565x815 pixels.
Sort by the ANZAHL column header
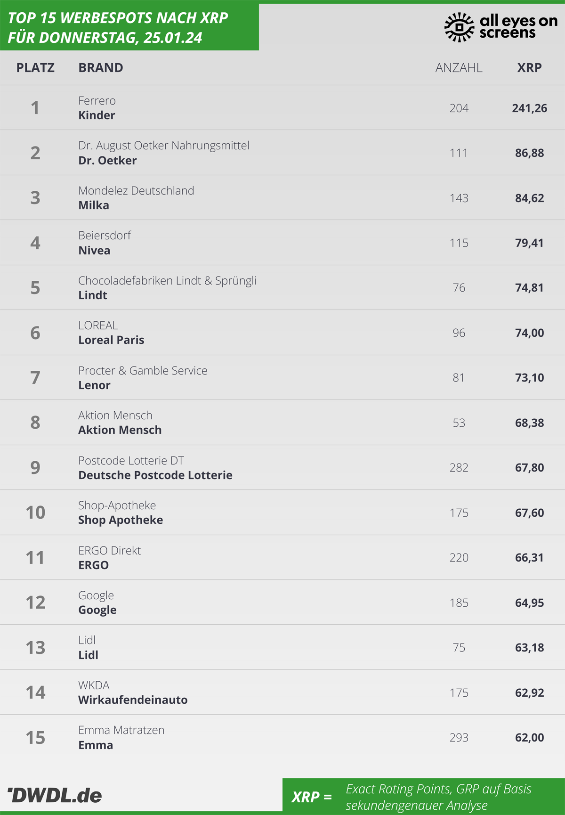(459, 68)
